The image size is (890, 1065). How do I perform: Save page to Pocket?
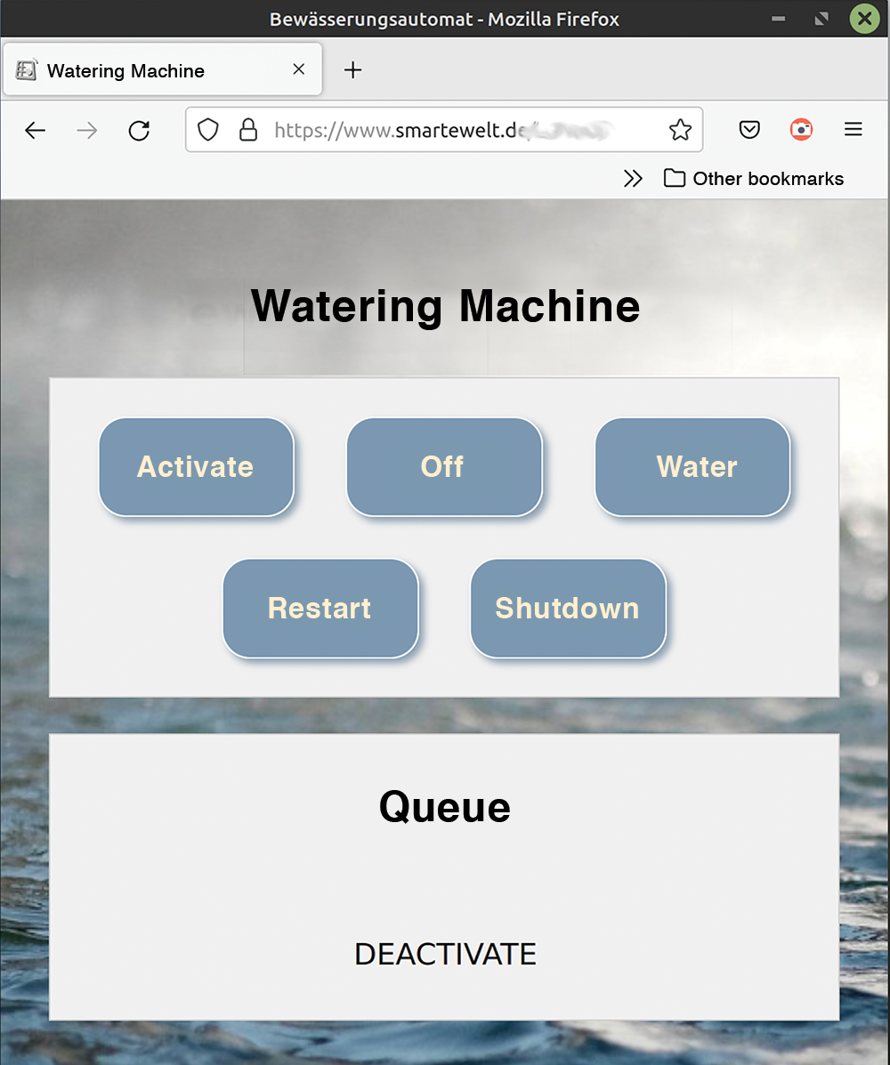click(749, 129)
